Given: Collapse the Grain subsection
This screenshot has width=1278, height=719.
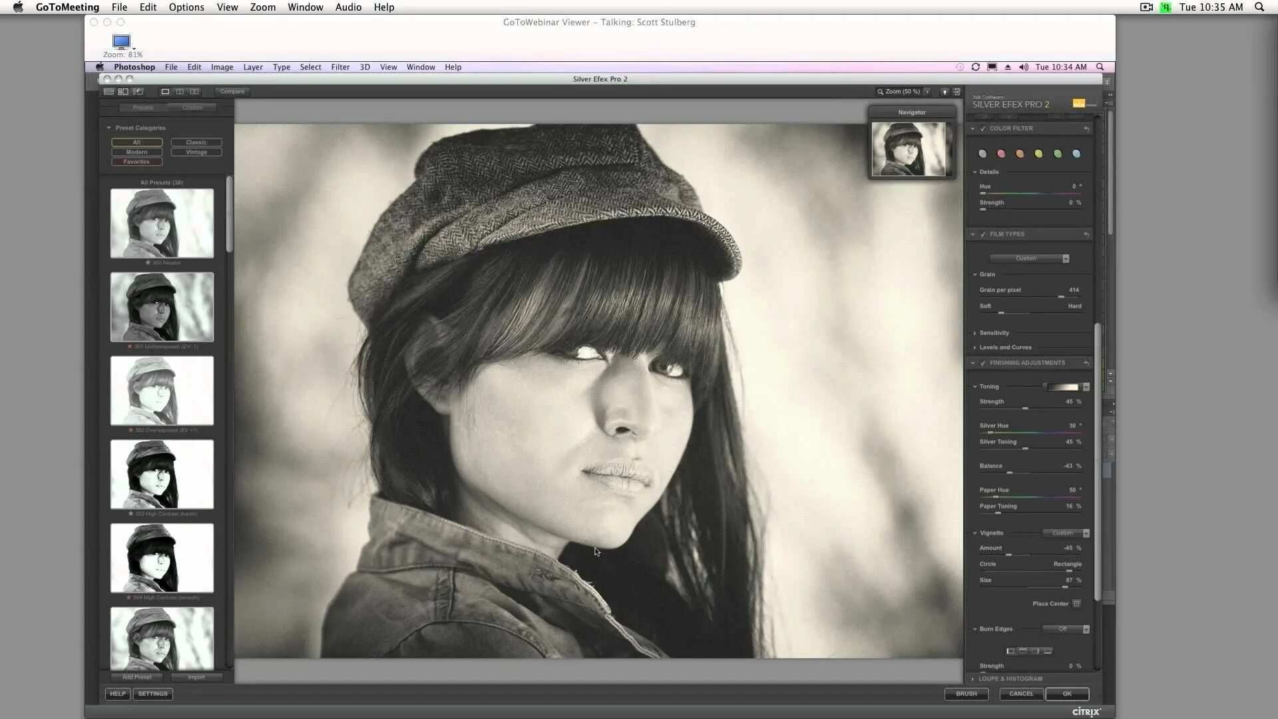Looking at the screenshot, I should coord(975,274).
